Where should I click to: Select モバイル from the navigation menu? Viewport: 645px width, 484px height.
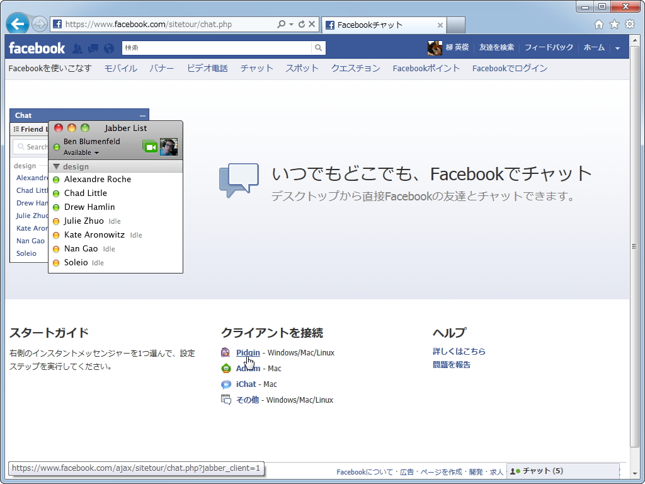click(120, 68)
